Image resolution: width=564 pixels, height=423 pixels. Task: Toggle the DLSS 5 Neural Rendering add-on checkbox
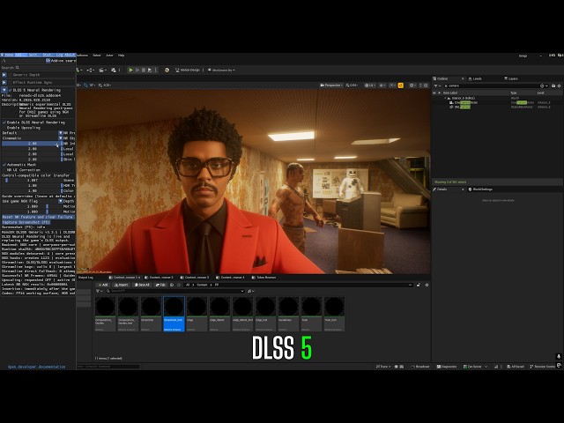10,90
